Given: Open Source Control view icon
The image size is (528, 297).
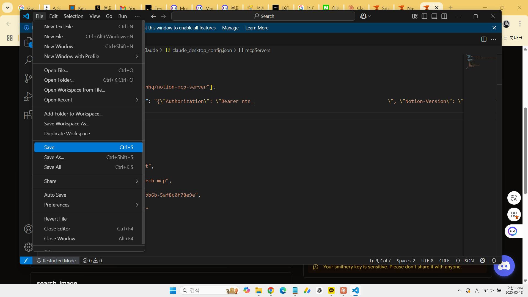Looking at the screenshot, I should 28,78.
